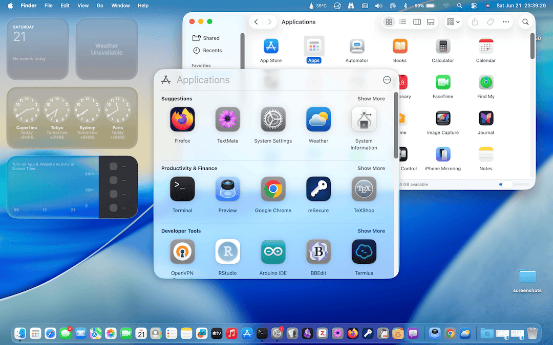The height and width of the screenshot is (345, 553).
Task: Open the Applications panel ellipsis menu
Action: [x=387, y=80]
